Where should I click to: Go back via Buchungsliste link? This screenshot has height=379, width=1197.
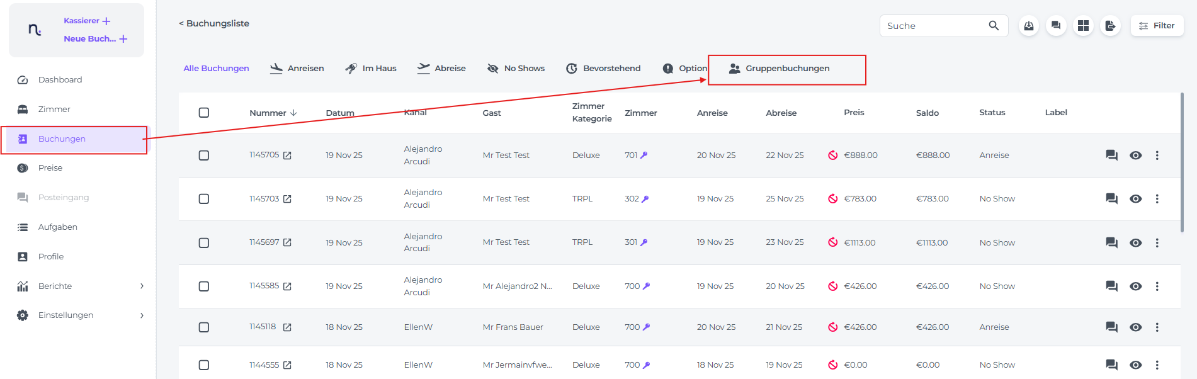pos(214,23)
